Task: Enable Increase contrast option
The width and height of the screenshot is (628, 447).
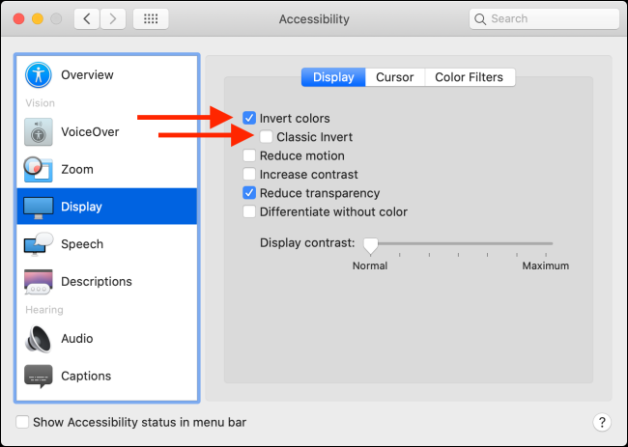Action: coord(249,175)
